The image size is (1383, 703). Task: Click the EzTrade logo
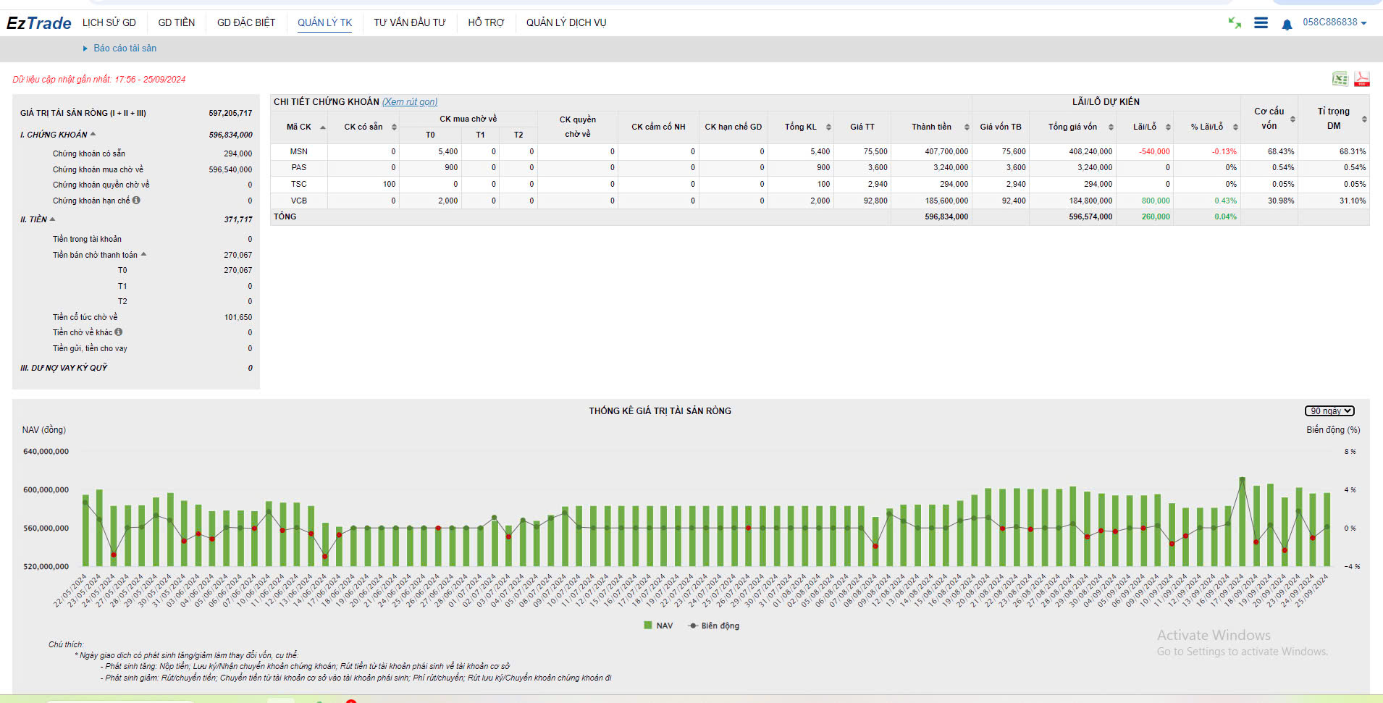(x=39, y=23)
